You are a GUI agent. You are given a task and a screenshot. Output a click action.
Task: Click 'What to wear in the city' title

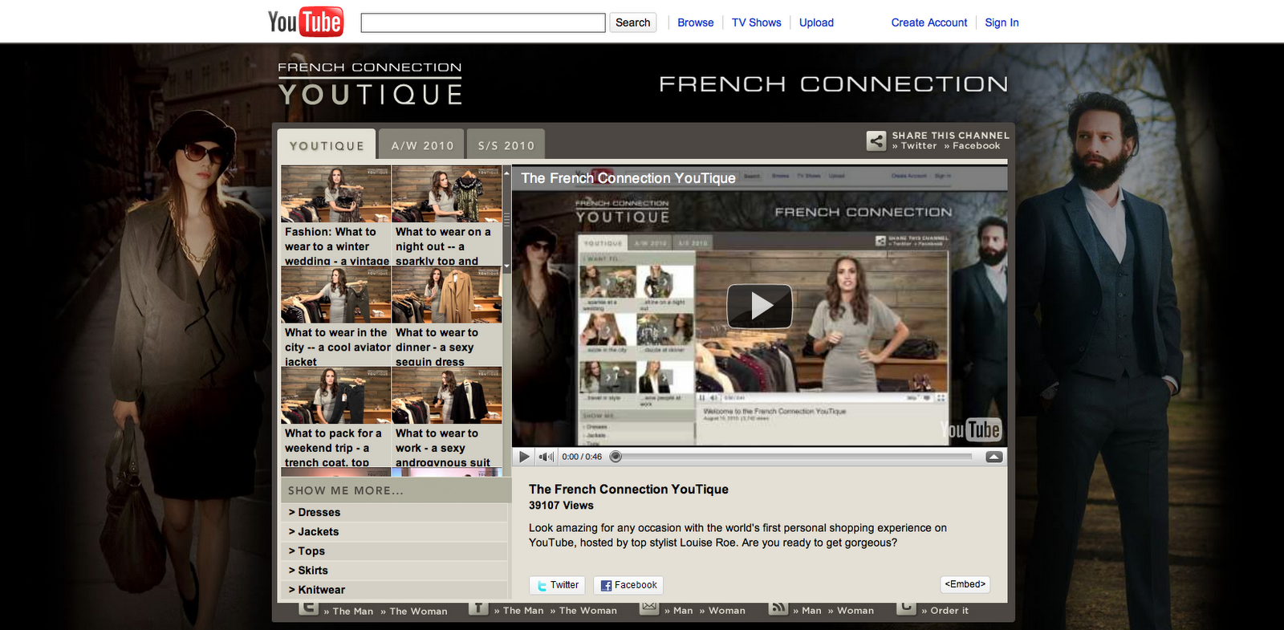click(337, 347)
